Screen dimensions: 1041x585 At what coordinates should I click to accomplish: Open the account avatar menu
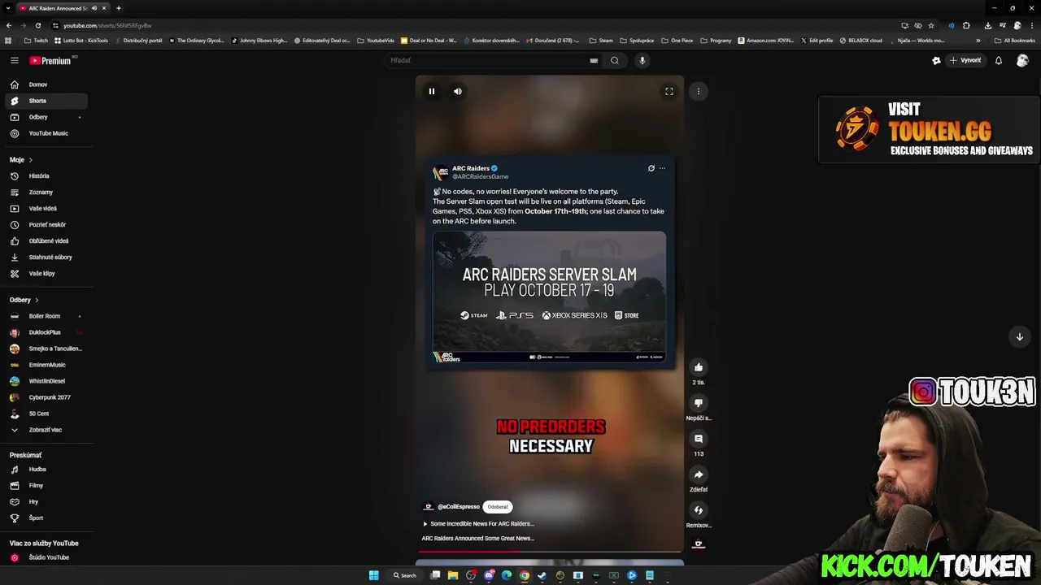click(x=1022, y=60)
